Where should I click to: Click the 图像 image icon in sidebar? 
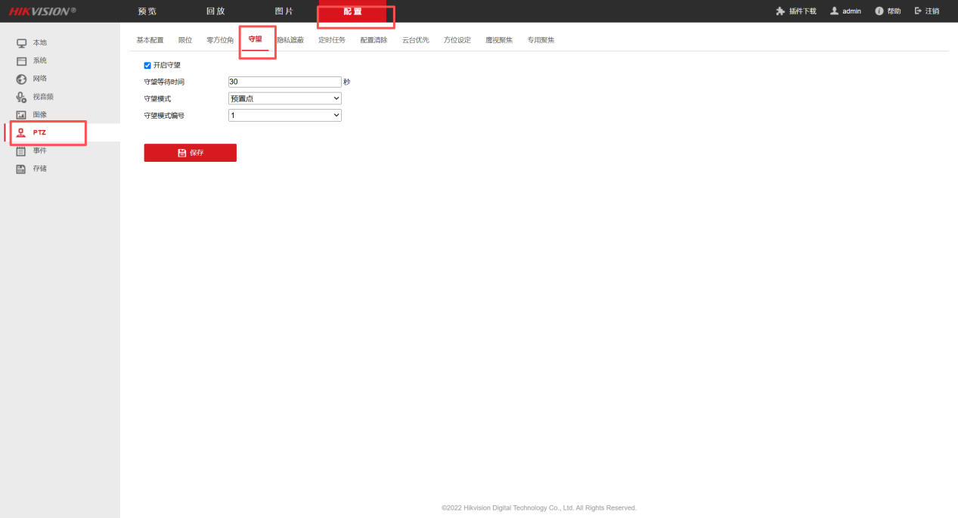[22, 115]
